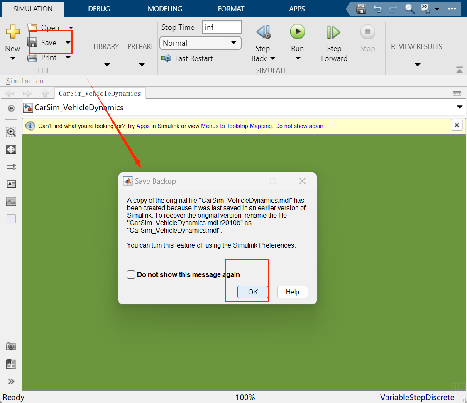Add an Annotation from the palette
Image resolution: width=467 pixels, height=403 pixels.
point(11,184)
